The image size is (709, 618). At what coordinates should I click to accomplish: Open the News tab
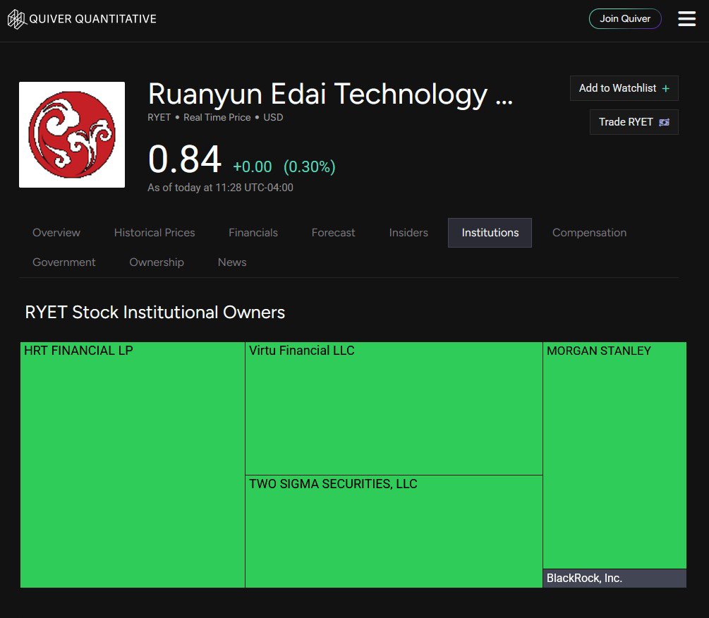232,262
